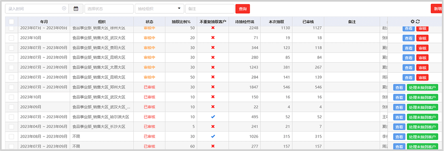Click red cross in 郑州大区 row

[213, 87]
